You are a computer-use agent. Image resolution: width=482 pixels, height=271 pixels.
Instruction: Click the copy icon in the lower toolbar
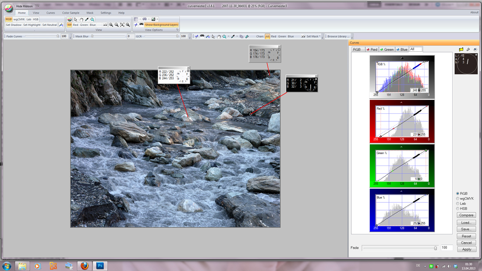241,36
